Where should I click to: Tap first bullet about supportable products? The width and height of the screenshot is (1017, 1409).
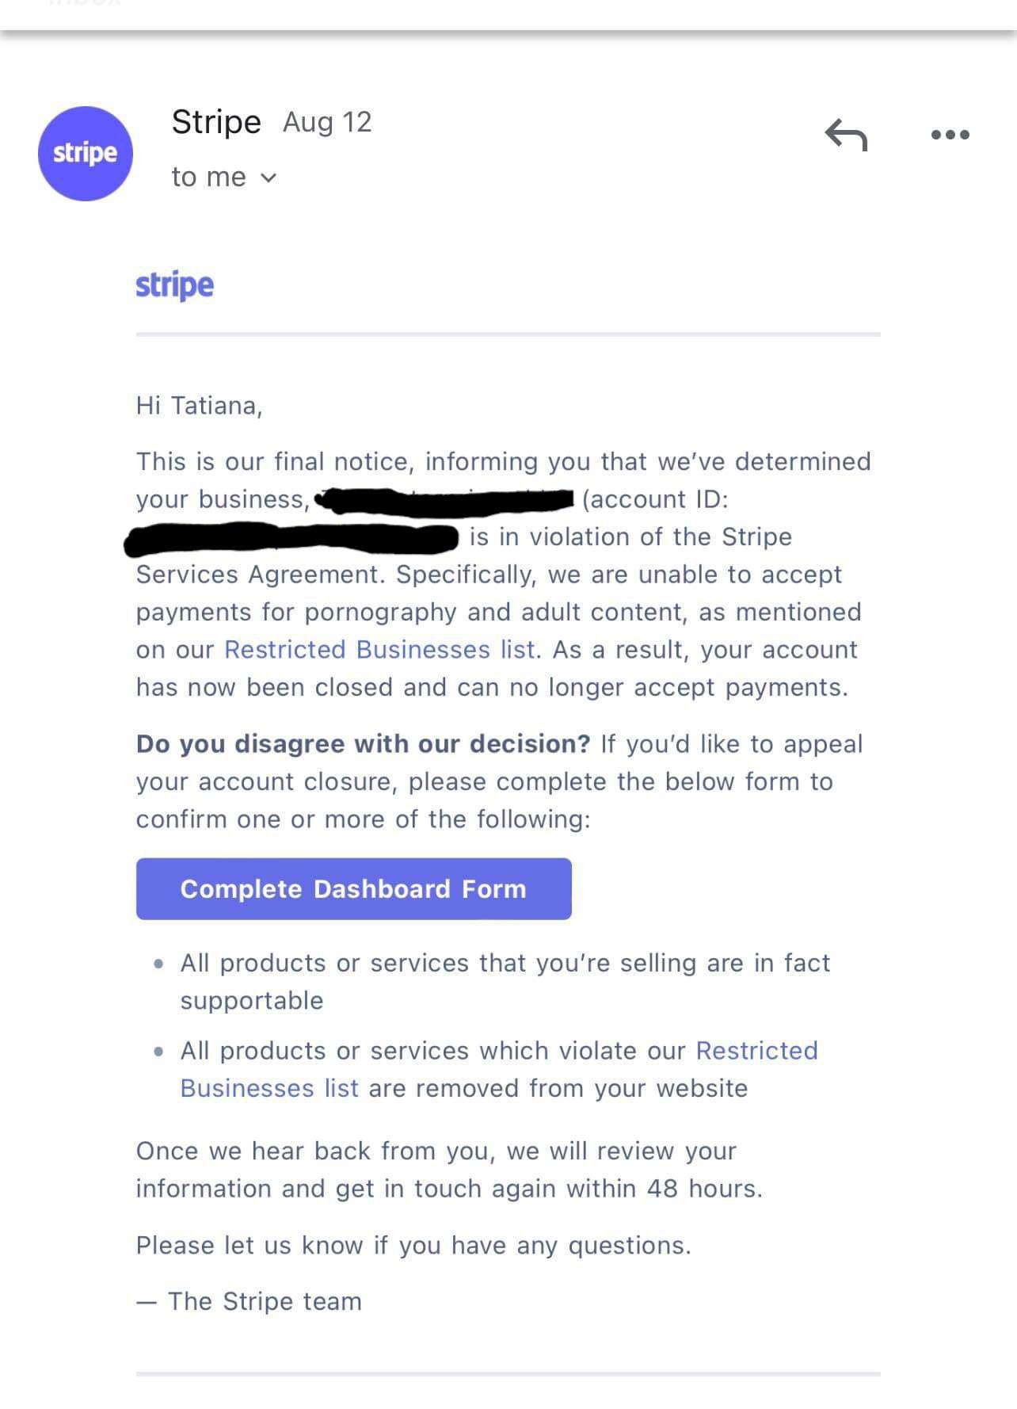[505, 982]
